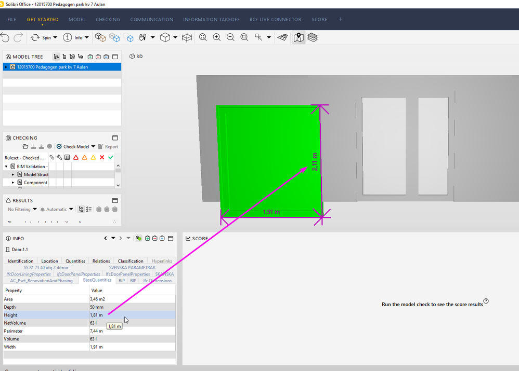Screen dimensions: 519x371
Task: Open the Relations tab in Info
Action: (x=101, y=261)
